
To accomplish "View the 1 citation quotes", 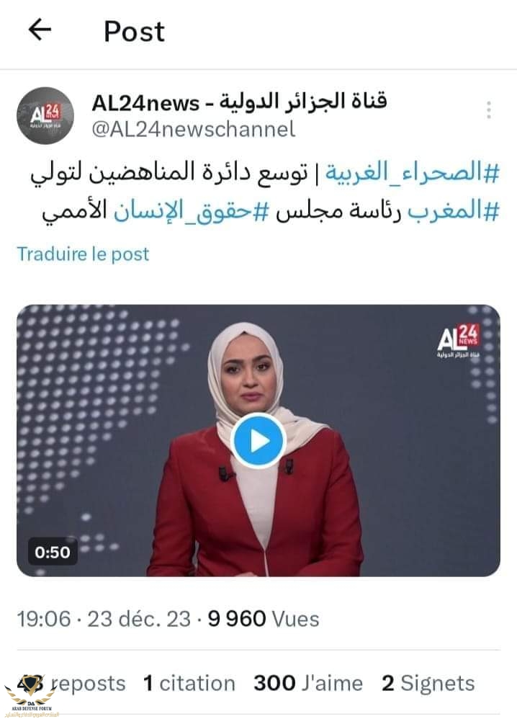I will coord(189,683).
